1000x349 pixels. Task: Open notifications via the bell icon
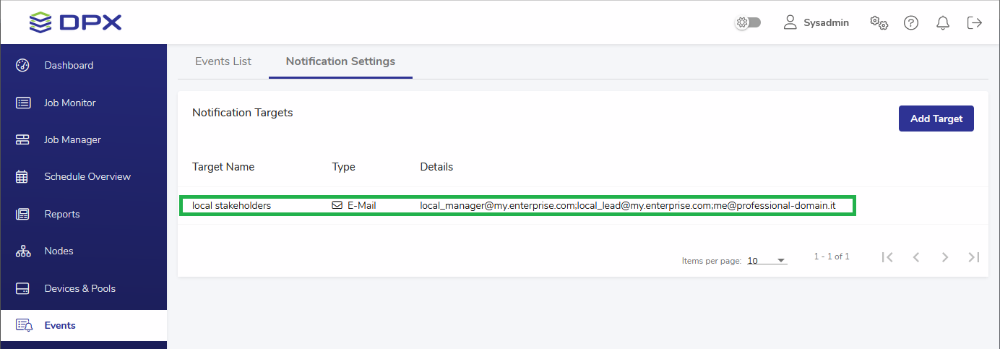[x=943, y=23]
